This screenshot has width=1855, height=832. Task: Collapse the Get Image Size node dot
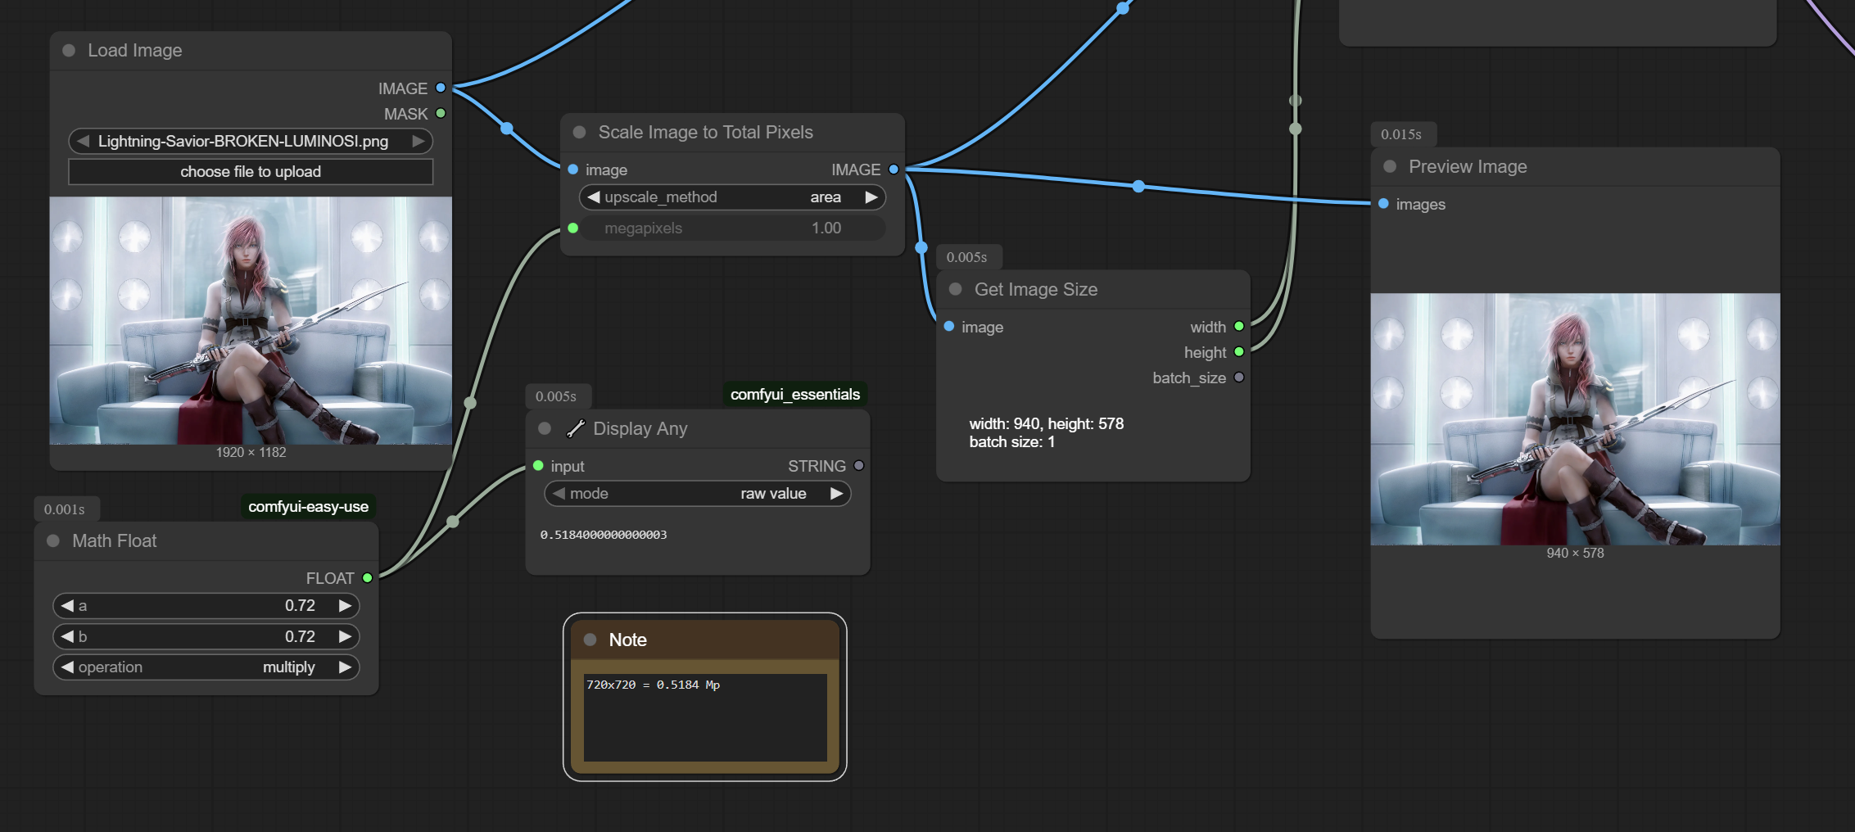click(x=956, y=290)
